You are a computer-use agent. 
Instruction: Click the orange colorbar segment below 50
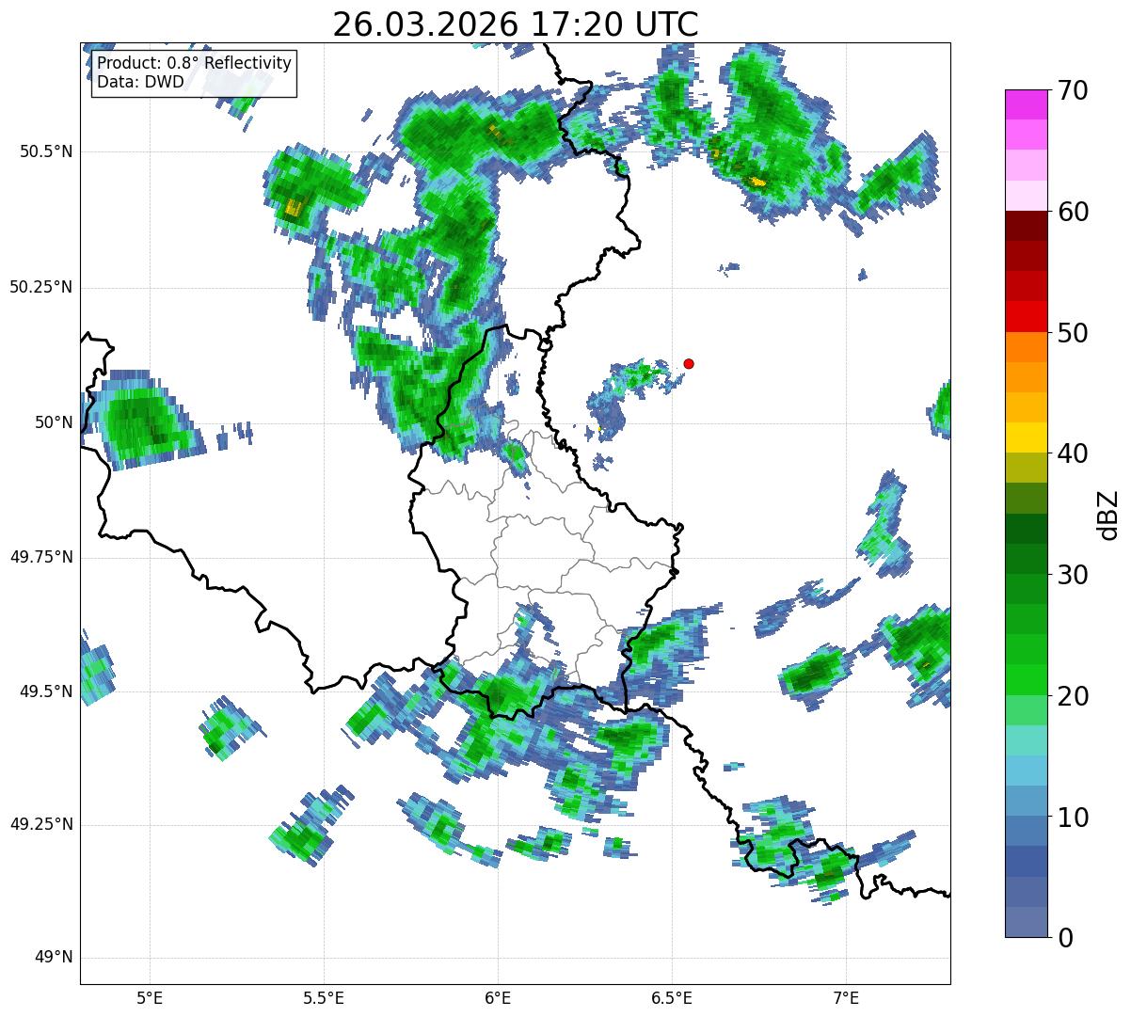1027,347
